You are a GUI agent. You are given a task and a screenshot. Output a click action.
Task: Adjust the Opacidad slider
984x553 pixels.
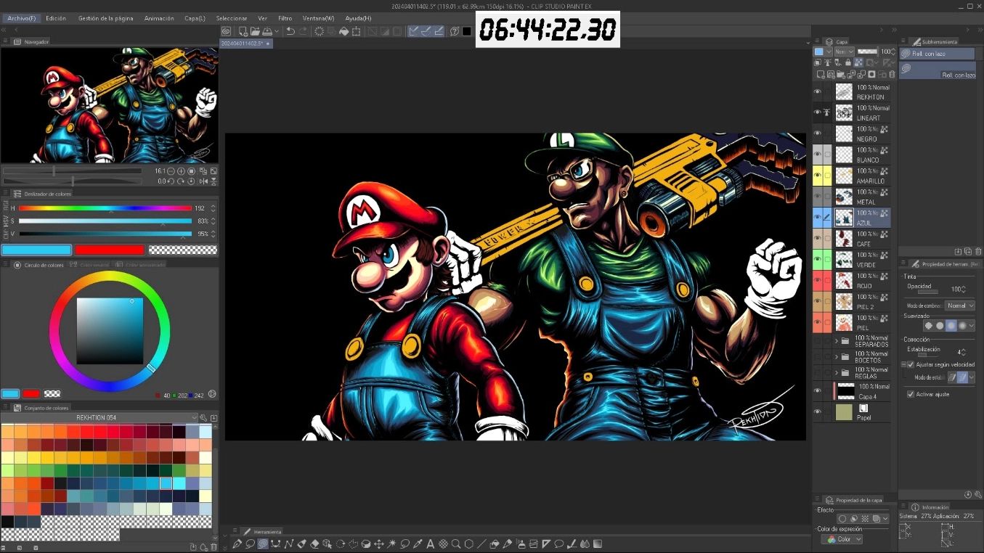point(927,293)
